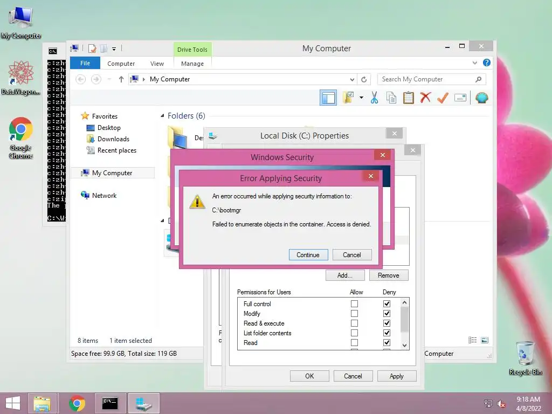Click the folder options toolbar icon

click(x=348, y=98)
